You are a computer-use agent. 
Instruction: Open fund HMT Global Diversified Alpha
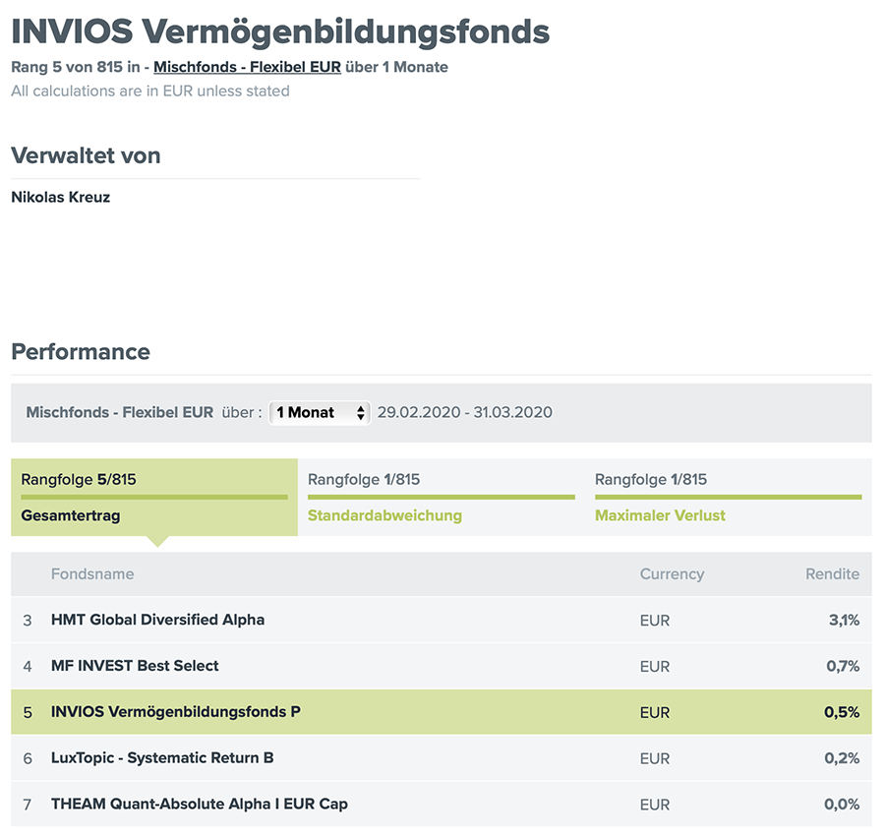pyautogui.click(x=157, y=620)
